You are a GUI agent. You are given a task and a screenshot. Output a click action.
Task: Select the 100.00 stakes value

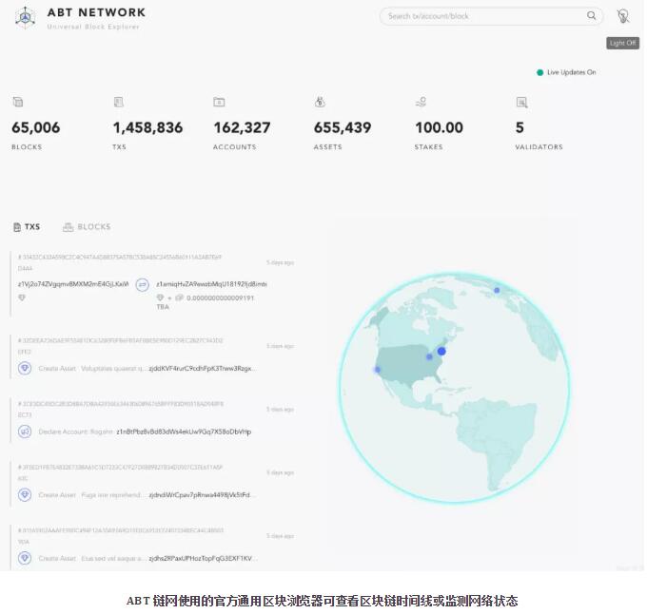[439, 127]
